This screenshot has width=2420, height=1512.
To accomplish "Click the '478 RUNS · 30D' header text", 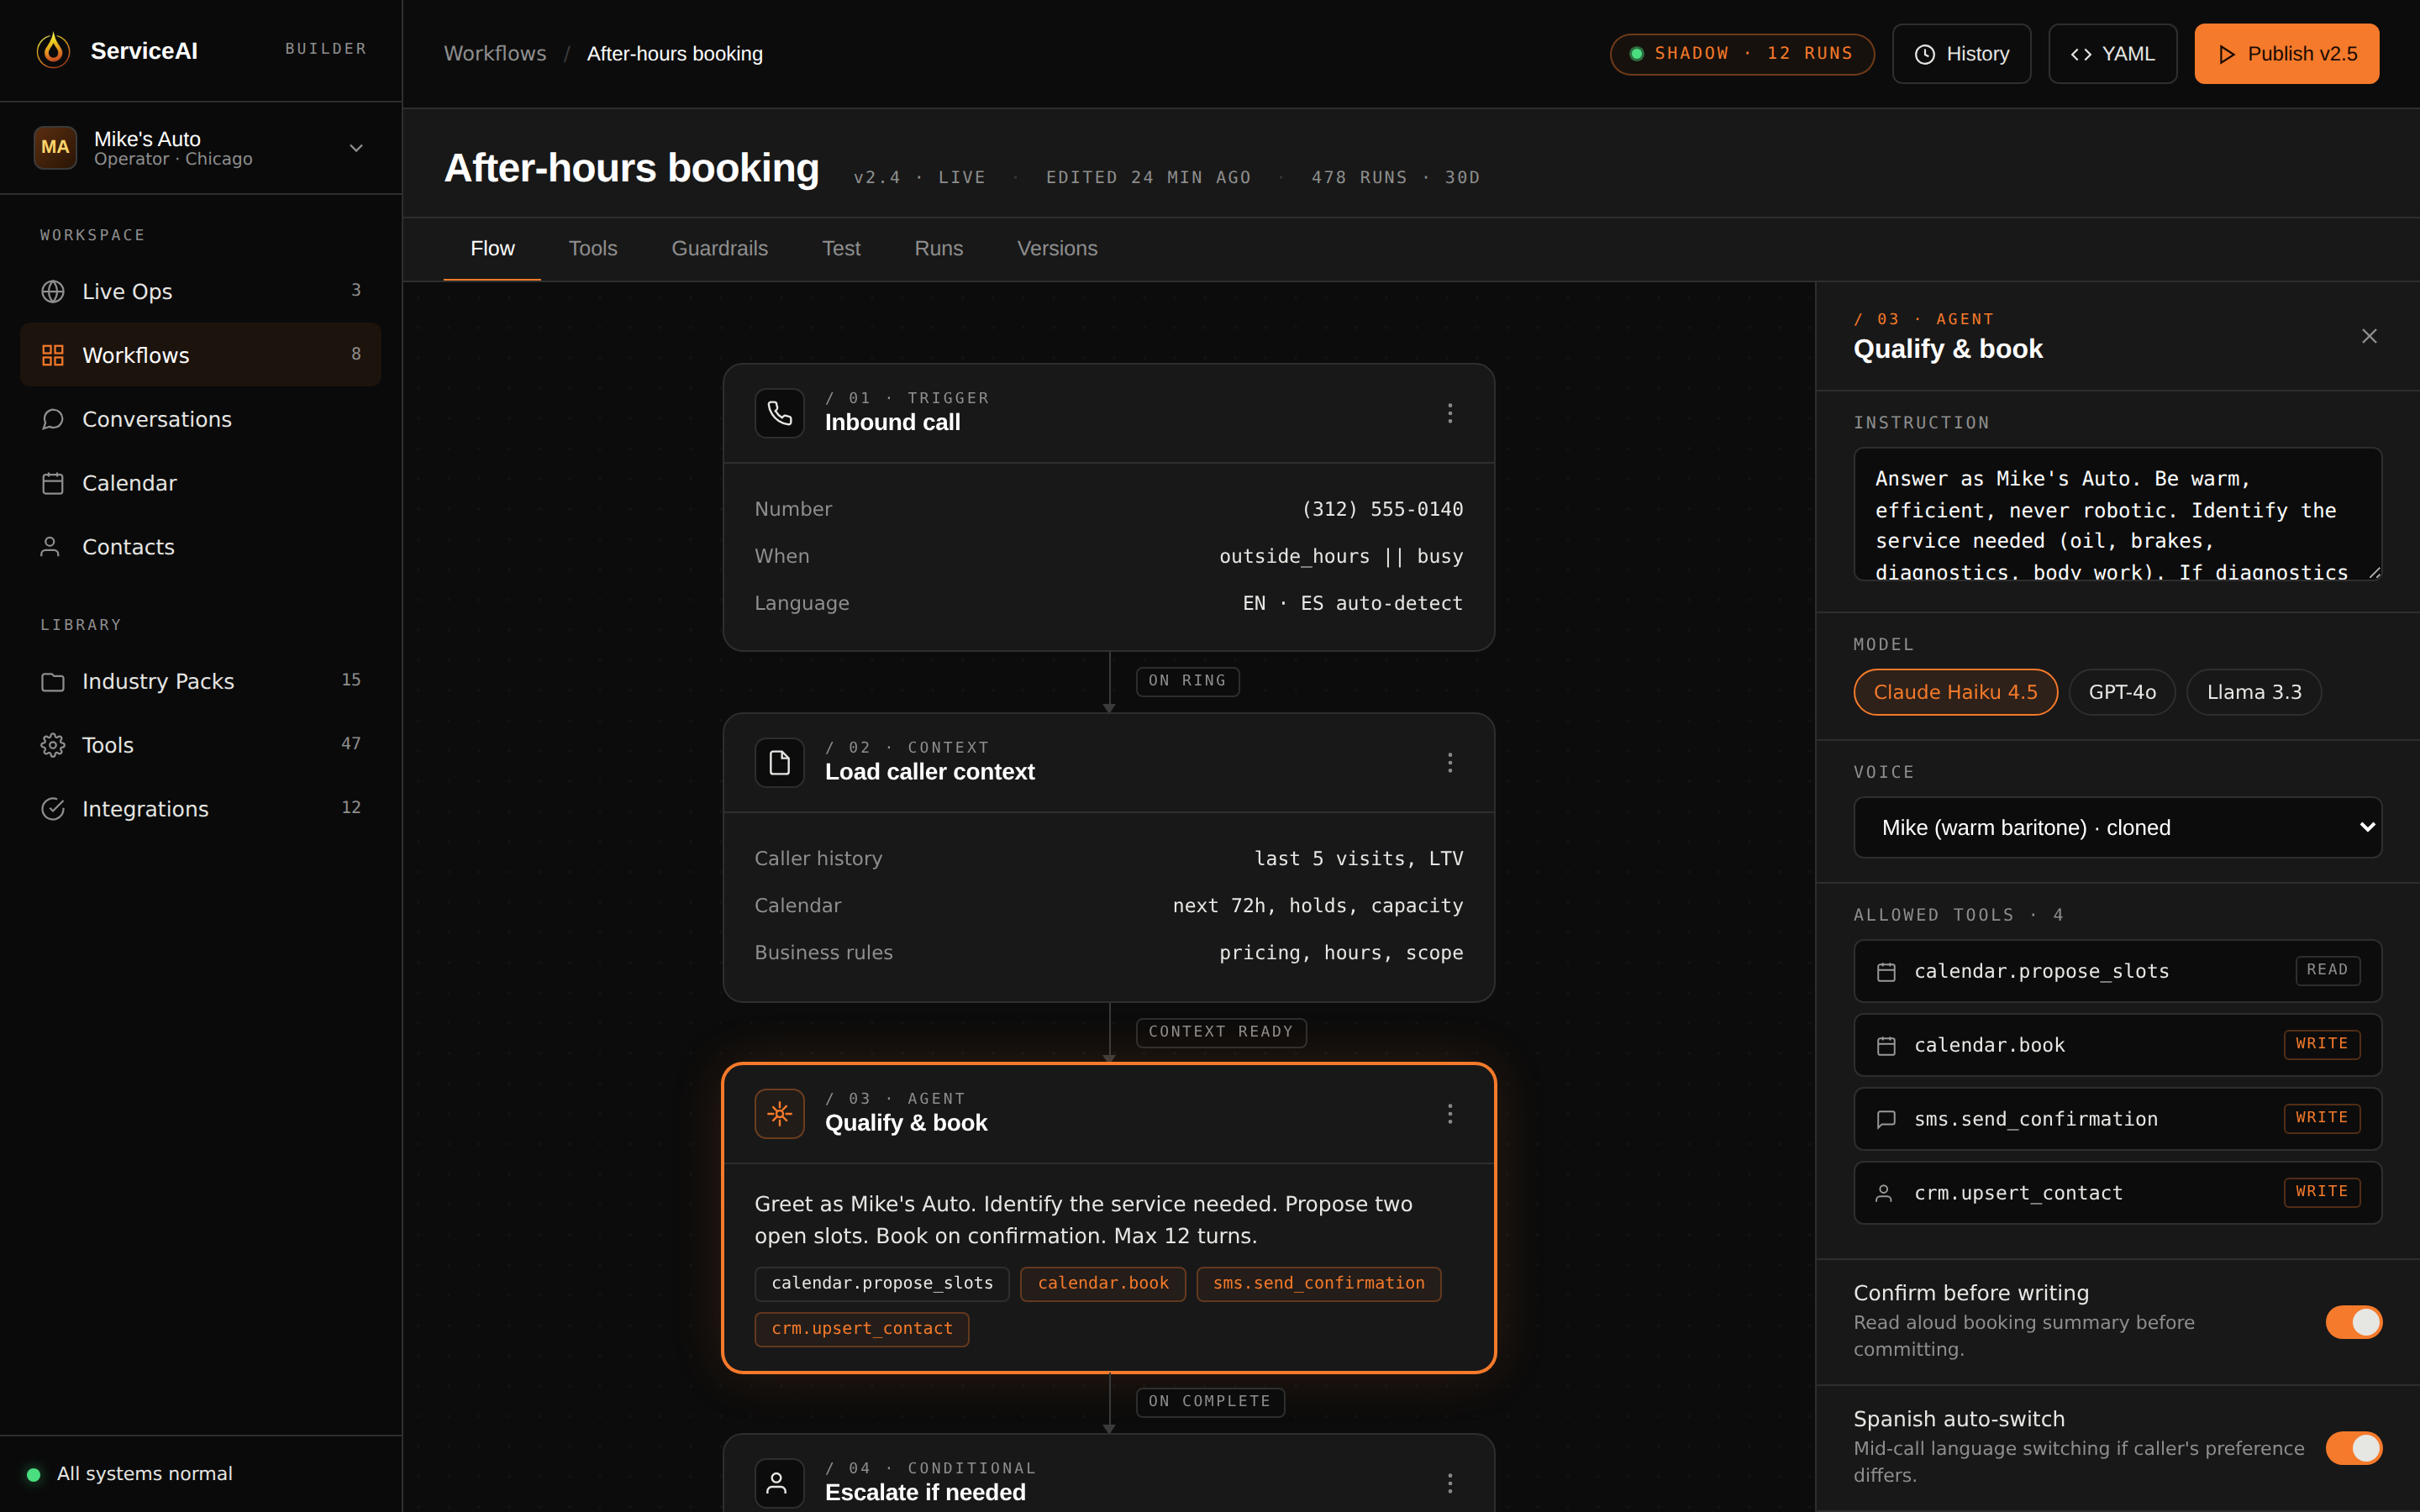I will click(1395, 177).
